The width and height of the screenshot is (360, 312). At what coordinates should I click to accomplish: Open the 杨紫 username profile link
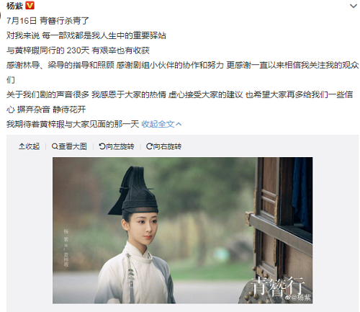pos(14,6)
